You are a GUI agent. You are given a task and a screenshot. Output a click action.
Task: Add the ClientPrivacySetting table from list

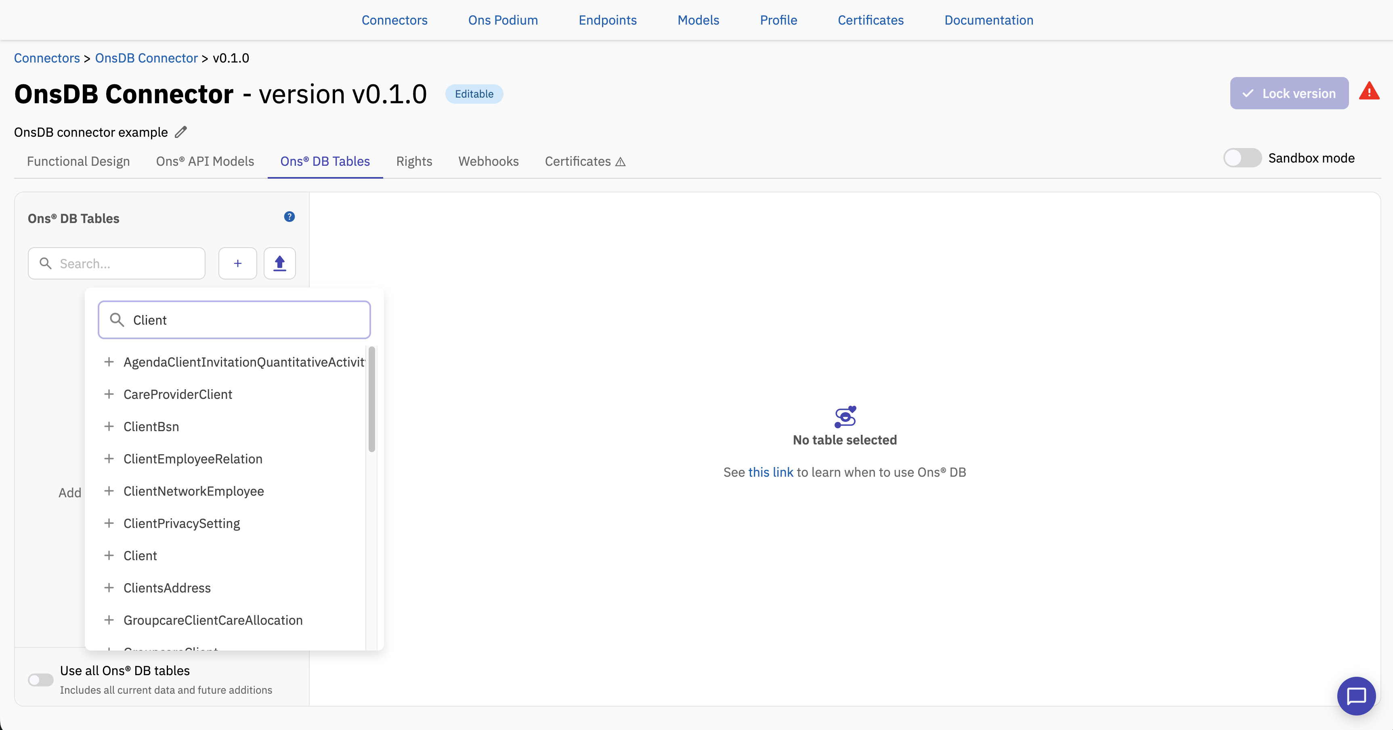tap(181, 523)
